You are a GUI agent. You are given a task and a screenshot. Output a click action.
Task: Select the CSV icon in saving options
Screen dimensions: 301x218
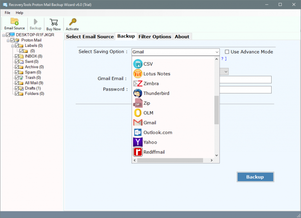138,64
